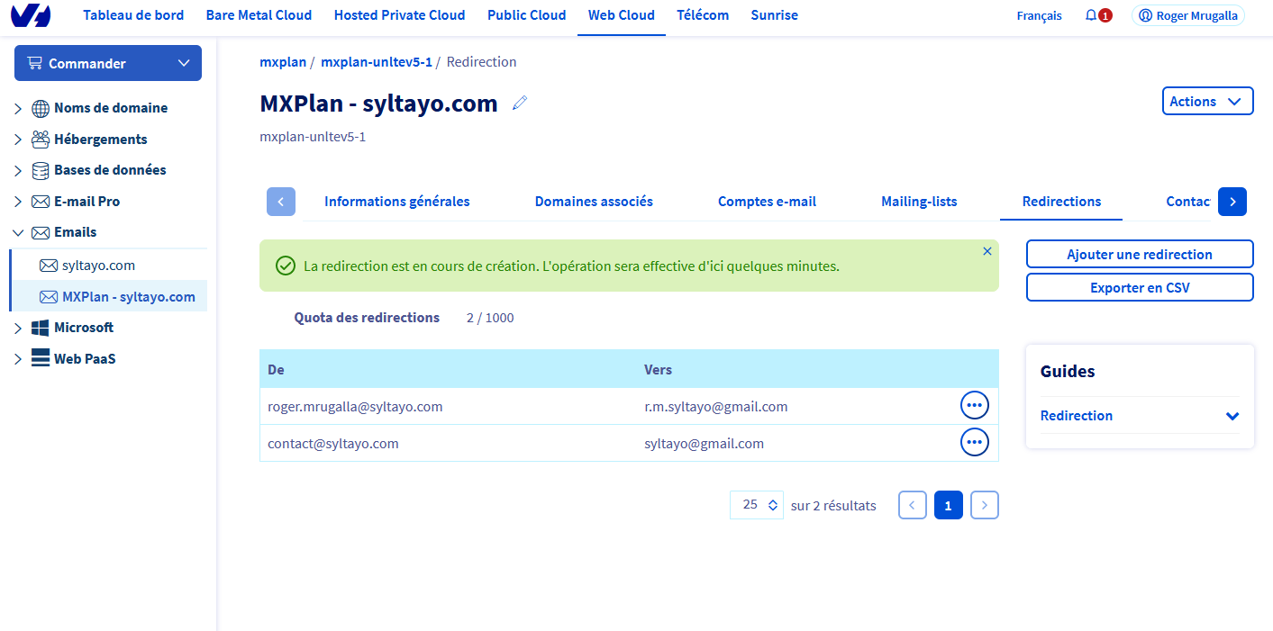1273x631 pixels.
Task: Open the actions menu for the contact@syltayo.com redirection
Action: (974, 442)
